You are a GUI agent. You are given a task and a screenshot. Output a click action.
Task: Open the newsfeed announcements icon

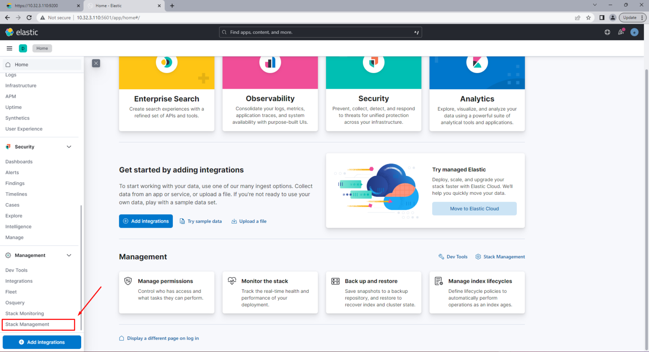[x=621, y=32]
